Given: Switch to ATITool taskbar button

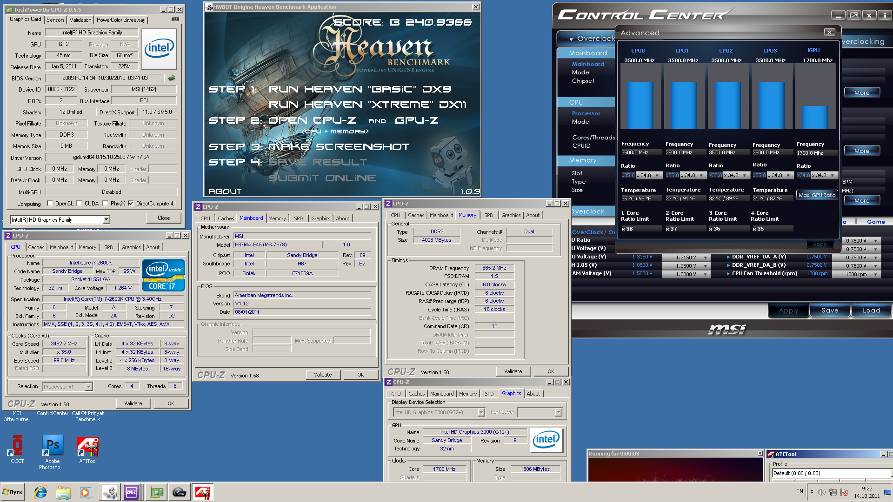Looking at the screenshot, I should coord(202,492).
